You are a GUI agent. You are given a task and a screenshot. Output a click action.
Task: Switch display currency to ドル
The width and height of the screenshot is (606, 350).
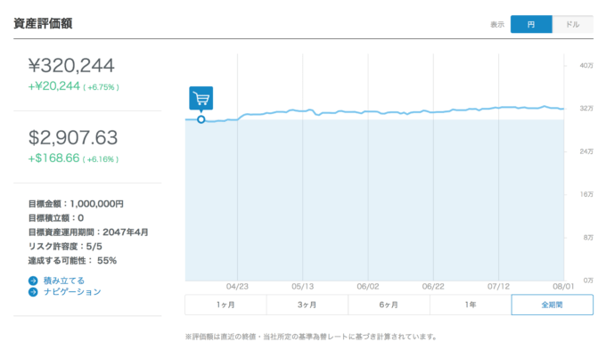pyautogui.click(x=573, y=24)
